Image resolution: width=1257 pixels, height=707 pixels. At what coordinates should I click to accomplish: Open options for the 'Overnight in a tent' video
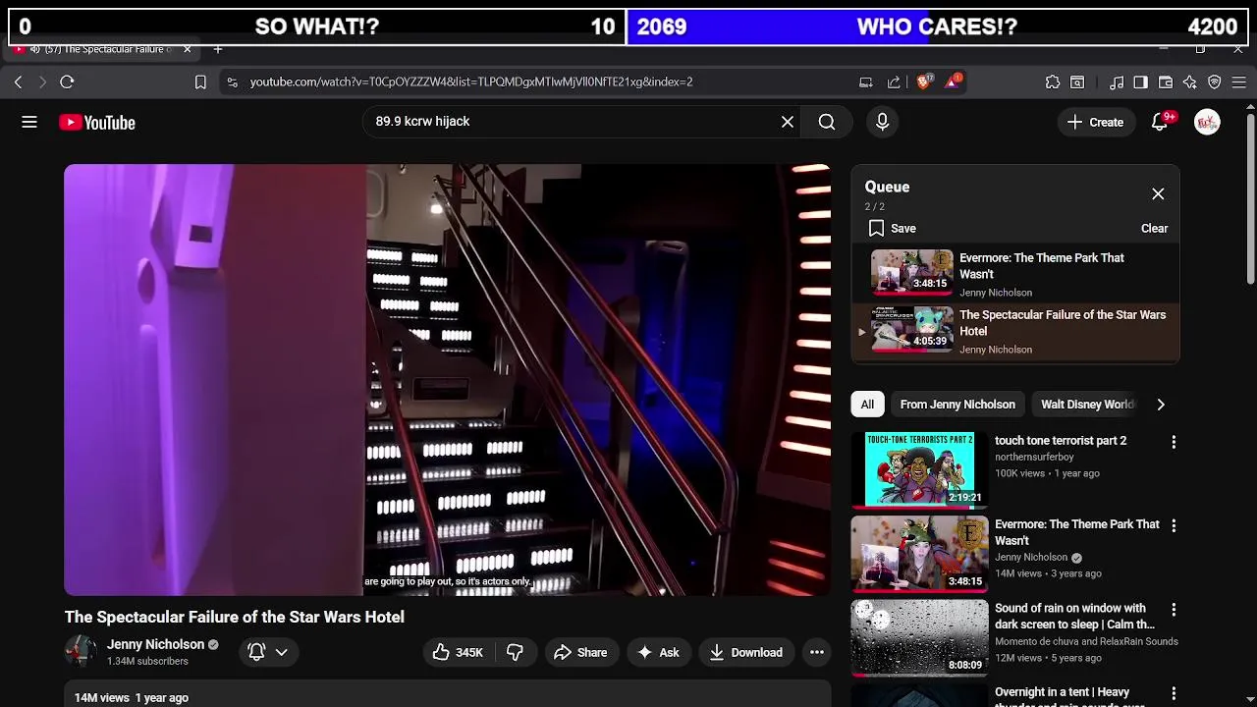1174,693
